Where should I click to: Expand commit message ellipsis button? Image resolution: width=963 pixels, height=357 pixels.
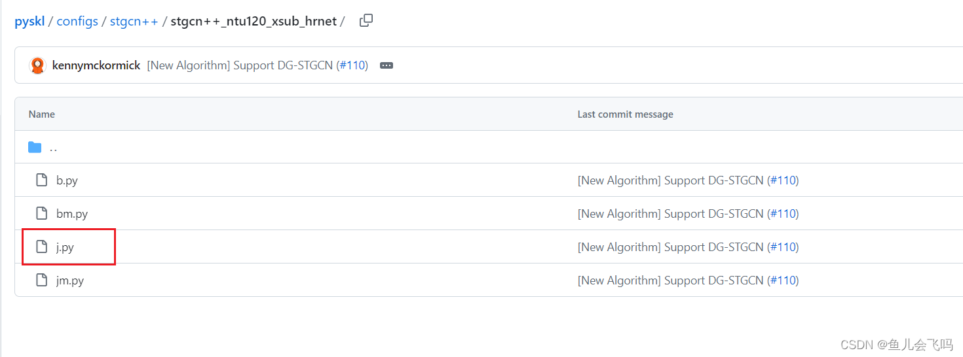[x=387, y=65]
